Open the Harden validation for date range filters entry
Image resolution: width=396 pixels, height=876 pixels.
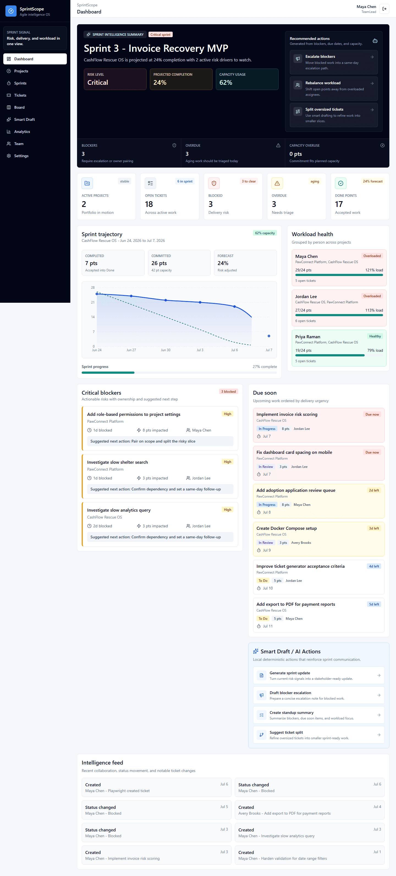(310, 855)
